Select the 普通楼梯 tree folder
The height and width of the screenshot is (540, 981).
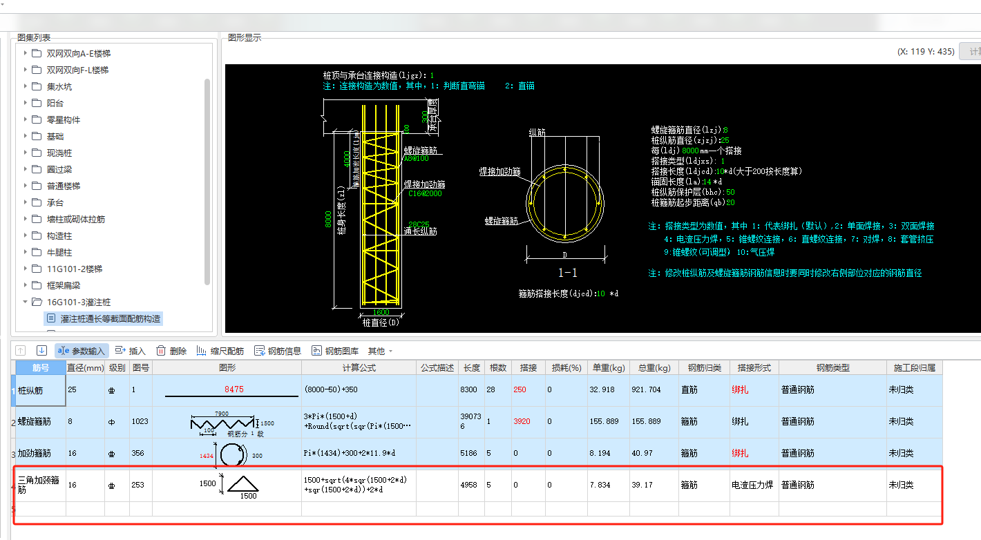[x=63, y=186]
